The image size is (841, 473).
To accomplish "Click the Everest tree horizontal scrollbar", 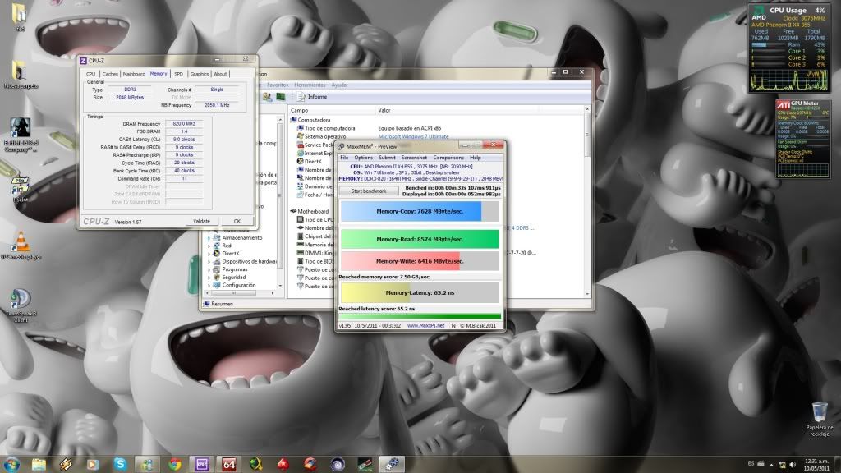I will coord(241,293).
